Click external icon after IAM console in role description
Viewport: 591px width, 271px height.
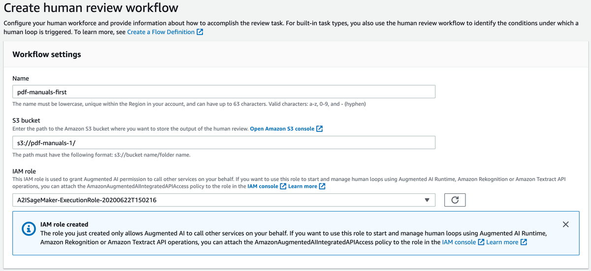tap(283, 186)
